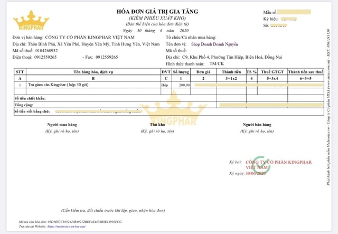Click the 'Người bán hàng' signature heading
The height and width of the screenshot is (234, 338).
(x=257, y=125)
